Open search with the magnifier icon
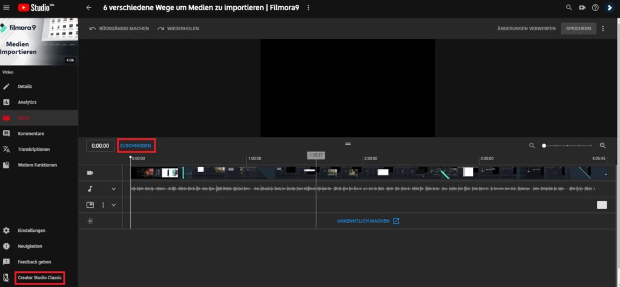This screenshot has width=620, height=287. tap(569, 7)
